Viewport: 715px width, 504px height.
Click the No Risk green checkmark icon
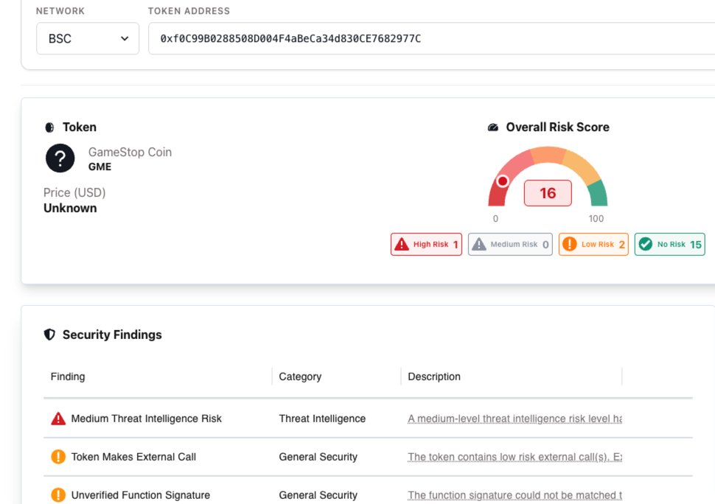645,244
